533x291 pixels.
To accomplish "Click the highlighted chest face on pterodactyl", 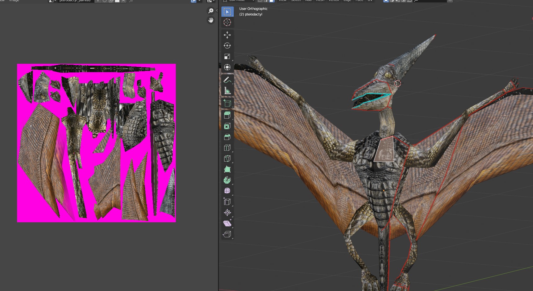I will click(x=384, y=150).
